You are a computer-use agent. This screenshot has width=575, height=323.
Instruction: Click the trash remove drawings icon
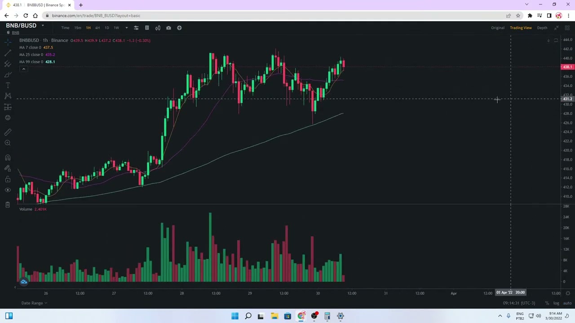[x=8, y=205]
